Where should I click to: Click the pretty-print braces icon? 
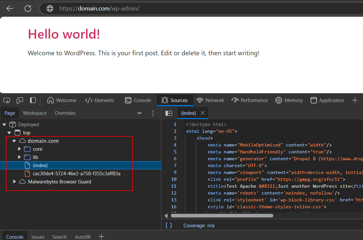169,225
